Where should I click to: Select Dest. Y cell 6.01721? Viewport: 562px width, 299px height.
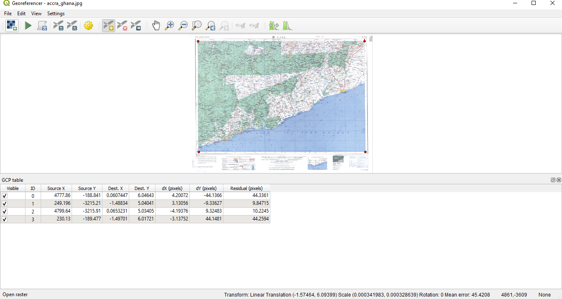[142, 219]
